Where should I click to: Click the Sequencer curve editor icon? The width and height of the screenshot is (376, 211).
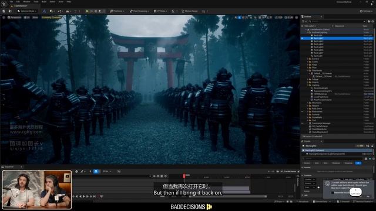[x=119, y=171]
